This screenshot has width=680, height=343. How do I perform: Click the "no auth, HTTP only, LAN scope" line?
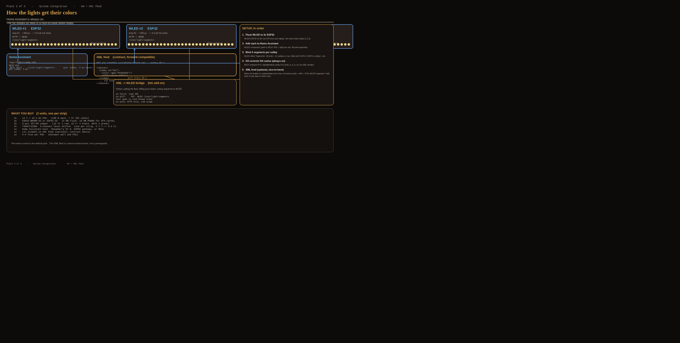[x=134, y=102]
